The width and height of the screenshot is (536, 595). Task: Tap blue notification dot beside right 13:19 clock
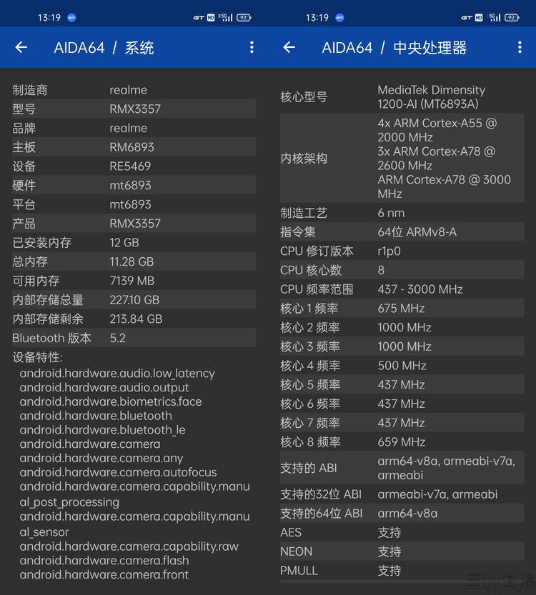(x=339, y=18)
